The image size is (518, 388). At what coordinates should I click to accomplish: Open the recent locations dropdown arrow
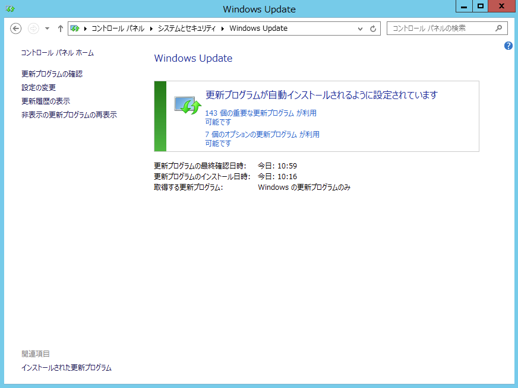48,28
